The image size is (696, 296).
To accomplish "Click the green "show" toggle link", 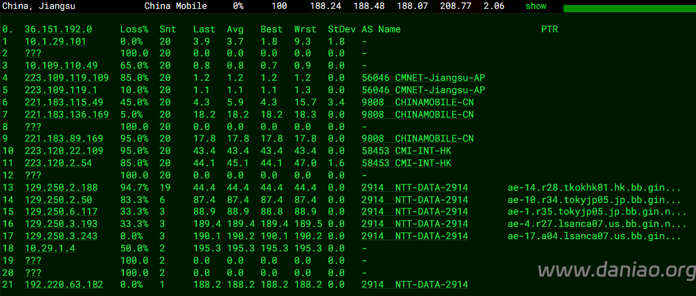I will pyautogui.click(x=536, y=6).
